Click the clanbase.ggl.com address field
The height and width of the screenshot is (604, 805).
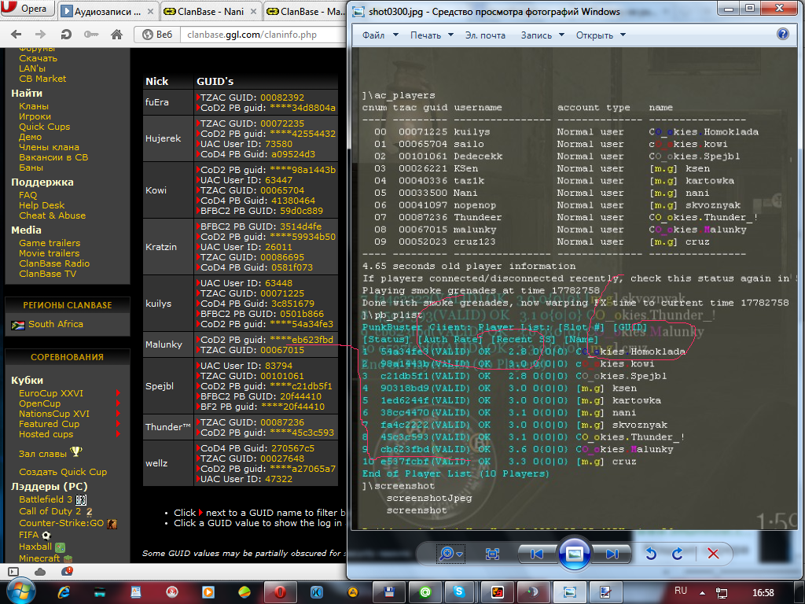(263, 35)
